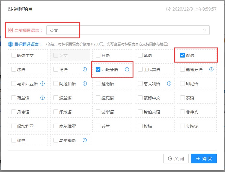
Task: Select the 韩语 checkbox
Action: pos(140,55)
